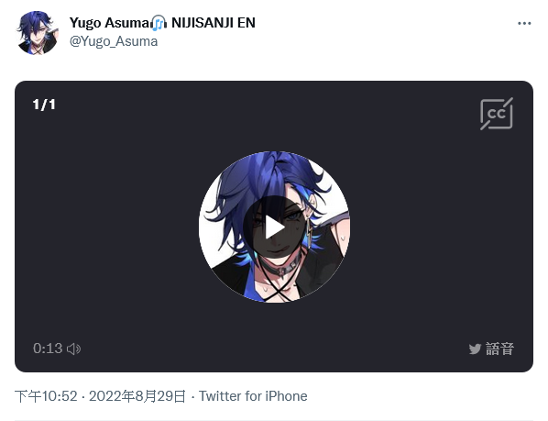
Task: Click the 2022年8月29日 date text
Action: [x=137, y=396]
